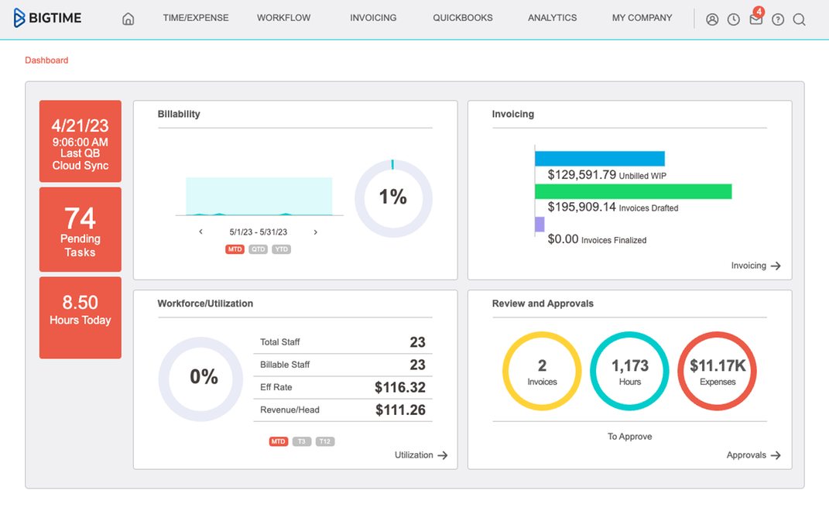The height and width of the screenshot is (511, 829).
Task: Open the INVOICING menu
Action: coord(373,18)
